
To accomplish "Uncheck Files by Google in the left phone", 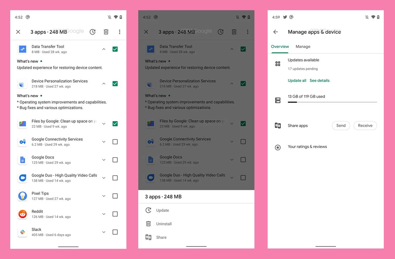I will [115, 124].
